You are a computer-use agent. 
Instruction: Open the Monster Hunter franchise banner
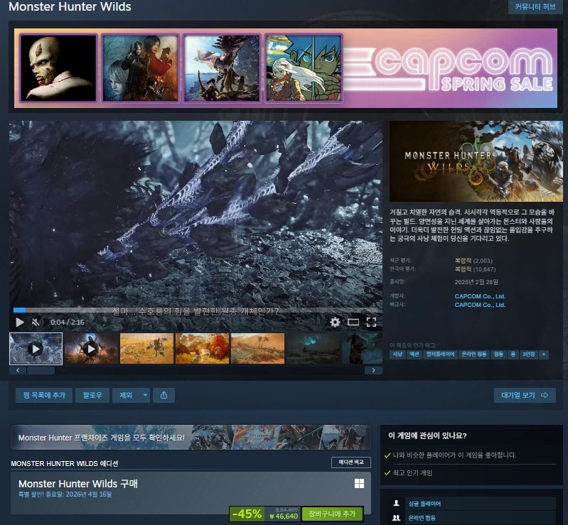[x=191, y=438]
